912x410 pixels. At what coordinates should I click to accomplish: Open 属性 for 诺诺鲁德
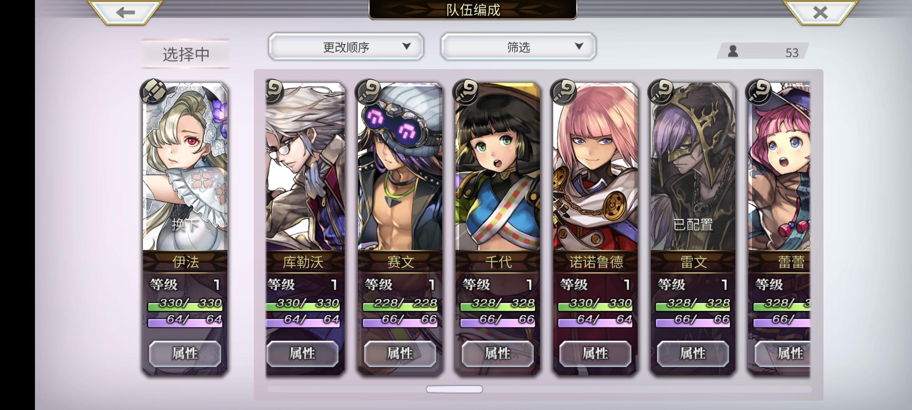click(x=595, y=354)
